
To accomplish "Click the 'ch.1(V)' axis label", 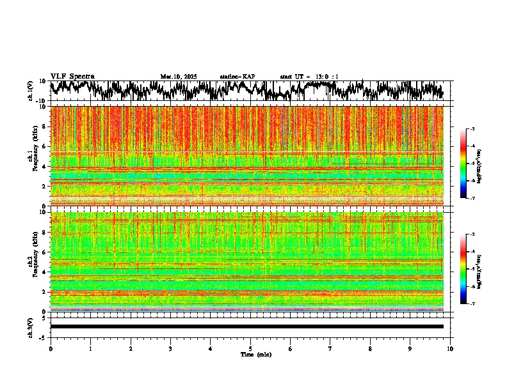I will click(x=31, y=91).
